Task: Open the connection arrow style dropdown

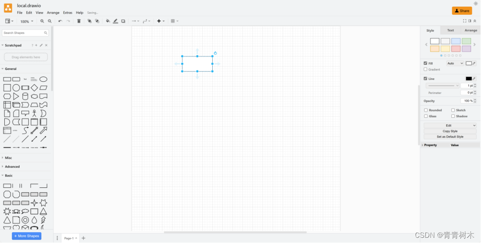Action: click(x=135, y=21)
